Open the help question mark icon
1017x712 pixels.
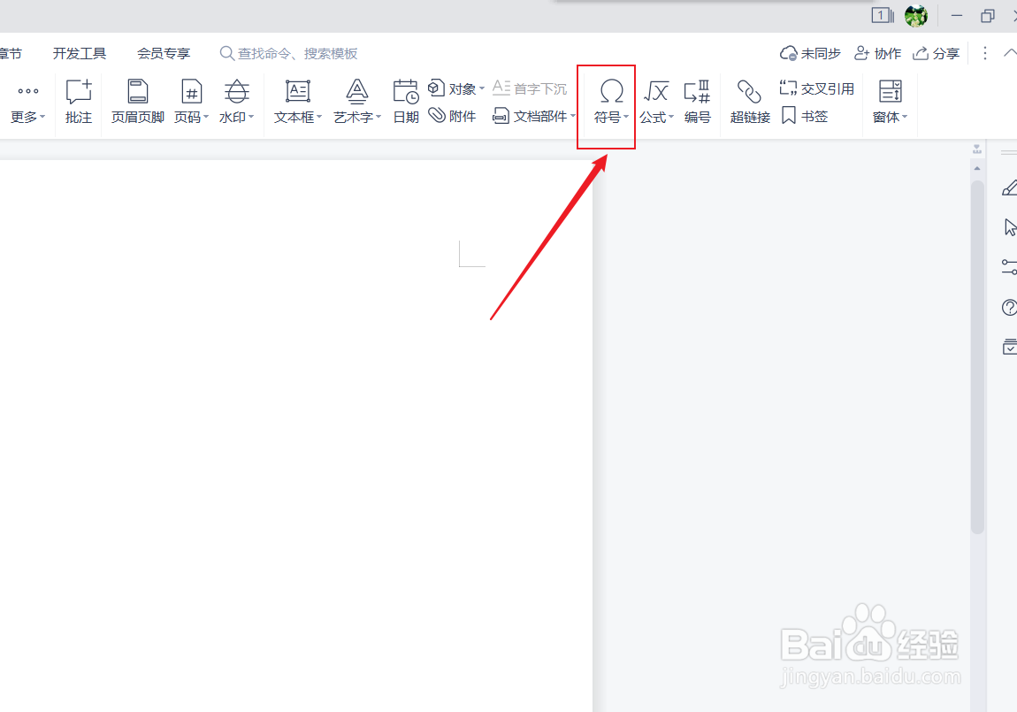pos(1009,308)
